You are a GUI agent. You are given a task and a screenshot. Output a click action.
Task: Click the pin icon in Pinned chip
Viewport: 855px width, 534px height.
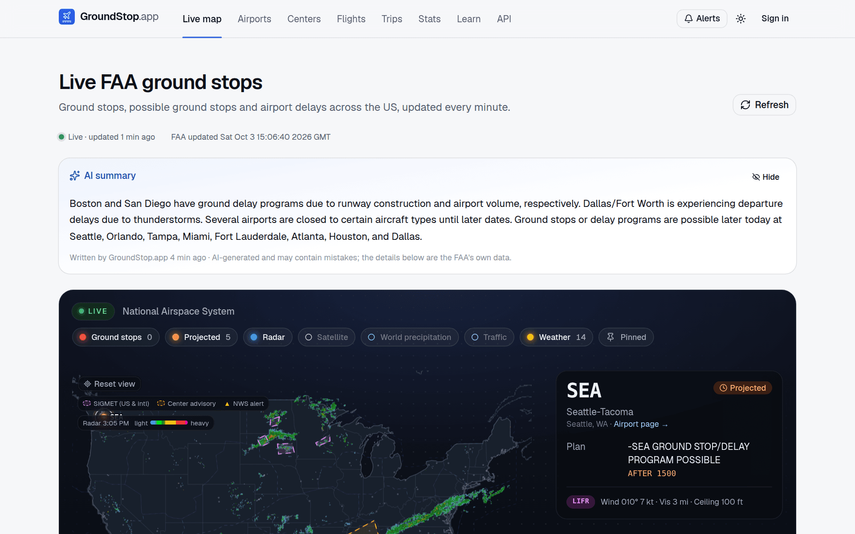pos(611,337)
